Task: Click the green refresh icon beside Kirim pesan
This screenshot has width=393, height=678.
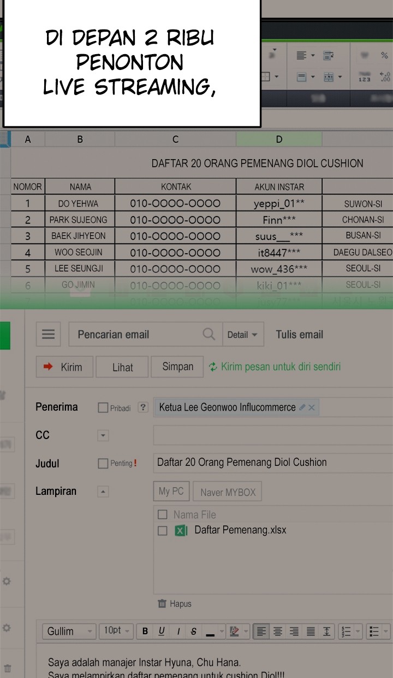Action: pyautogui.click(x=213, y=367)
